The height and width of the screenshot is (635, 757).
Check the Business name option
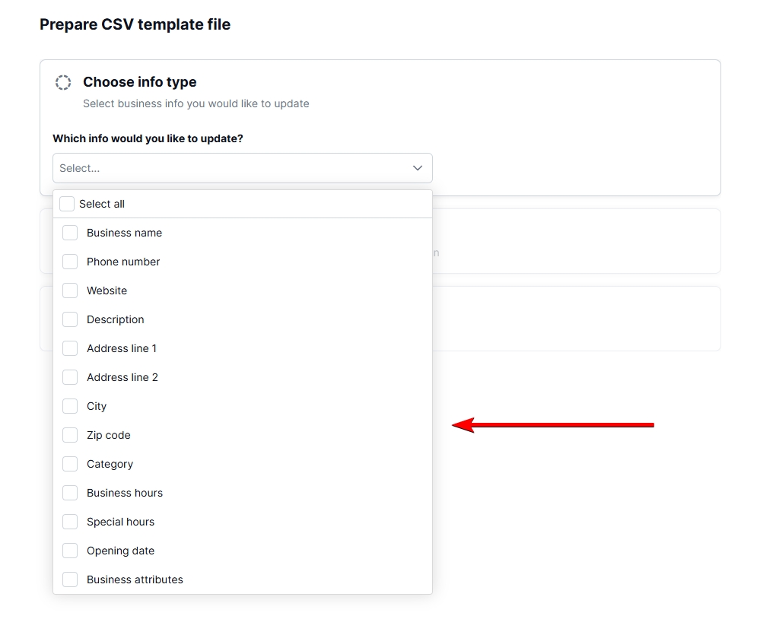click(70, 233)
